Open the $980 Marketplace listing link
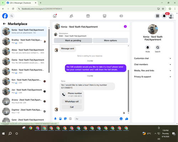178x142 pixels. [73, 36]
